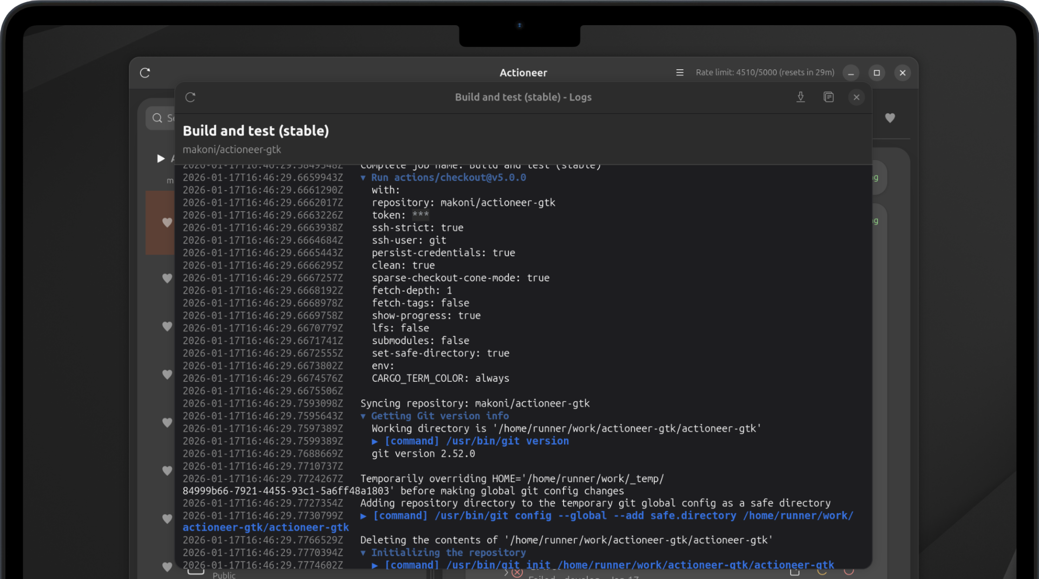The width and height of the screenshot is (1039, 579).
Task: Expand the /usr/bin/git version command output
Action: [375, 441]
